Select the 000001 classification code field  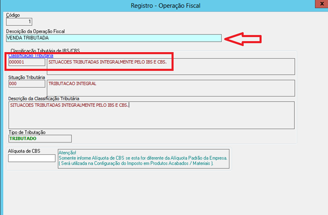[26, 62]
